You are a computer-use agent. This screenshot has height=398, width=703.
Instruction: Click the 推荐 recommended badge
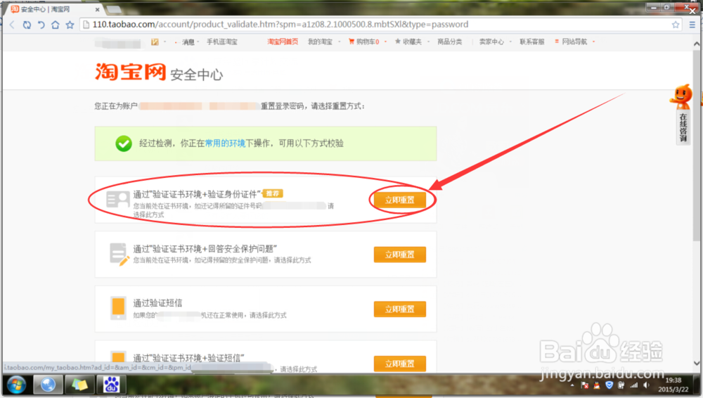(x=273, y=193)
